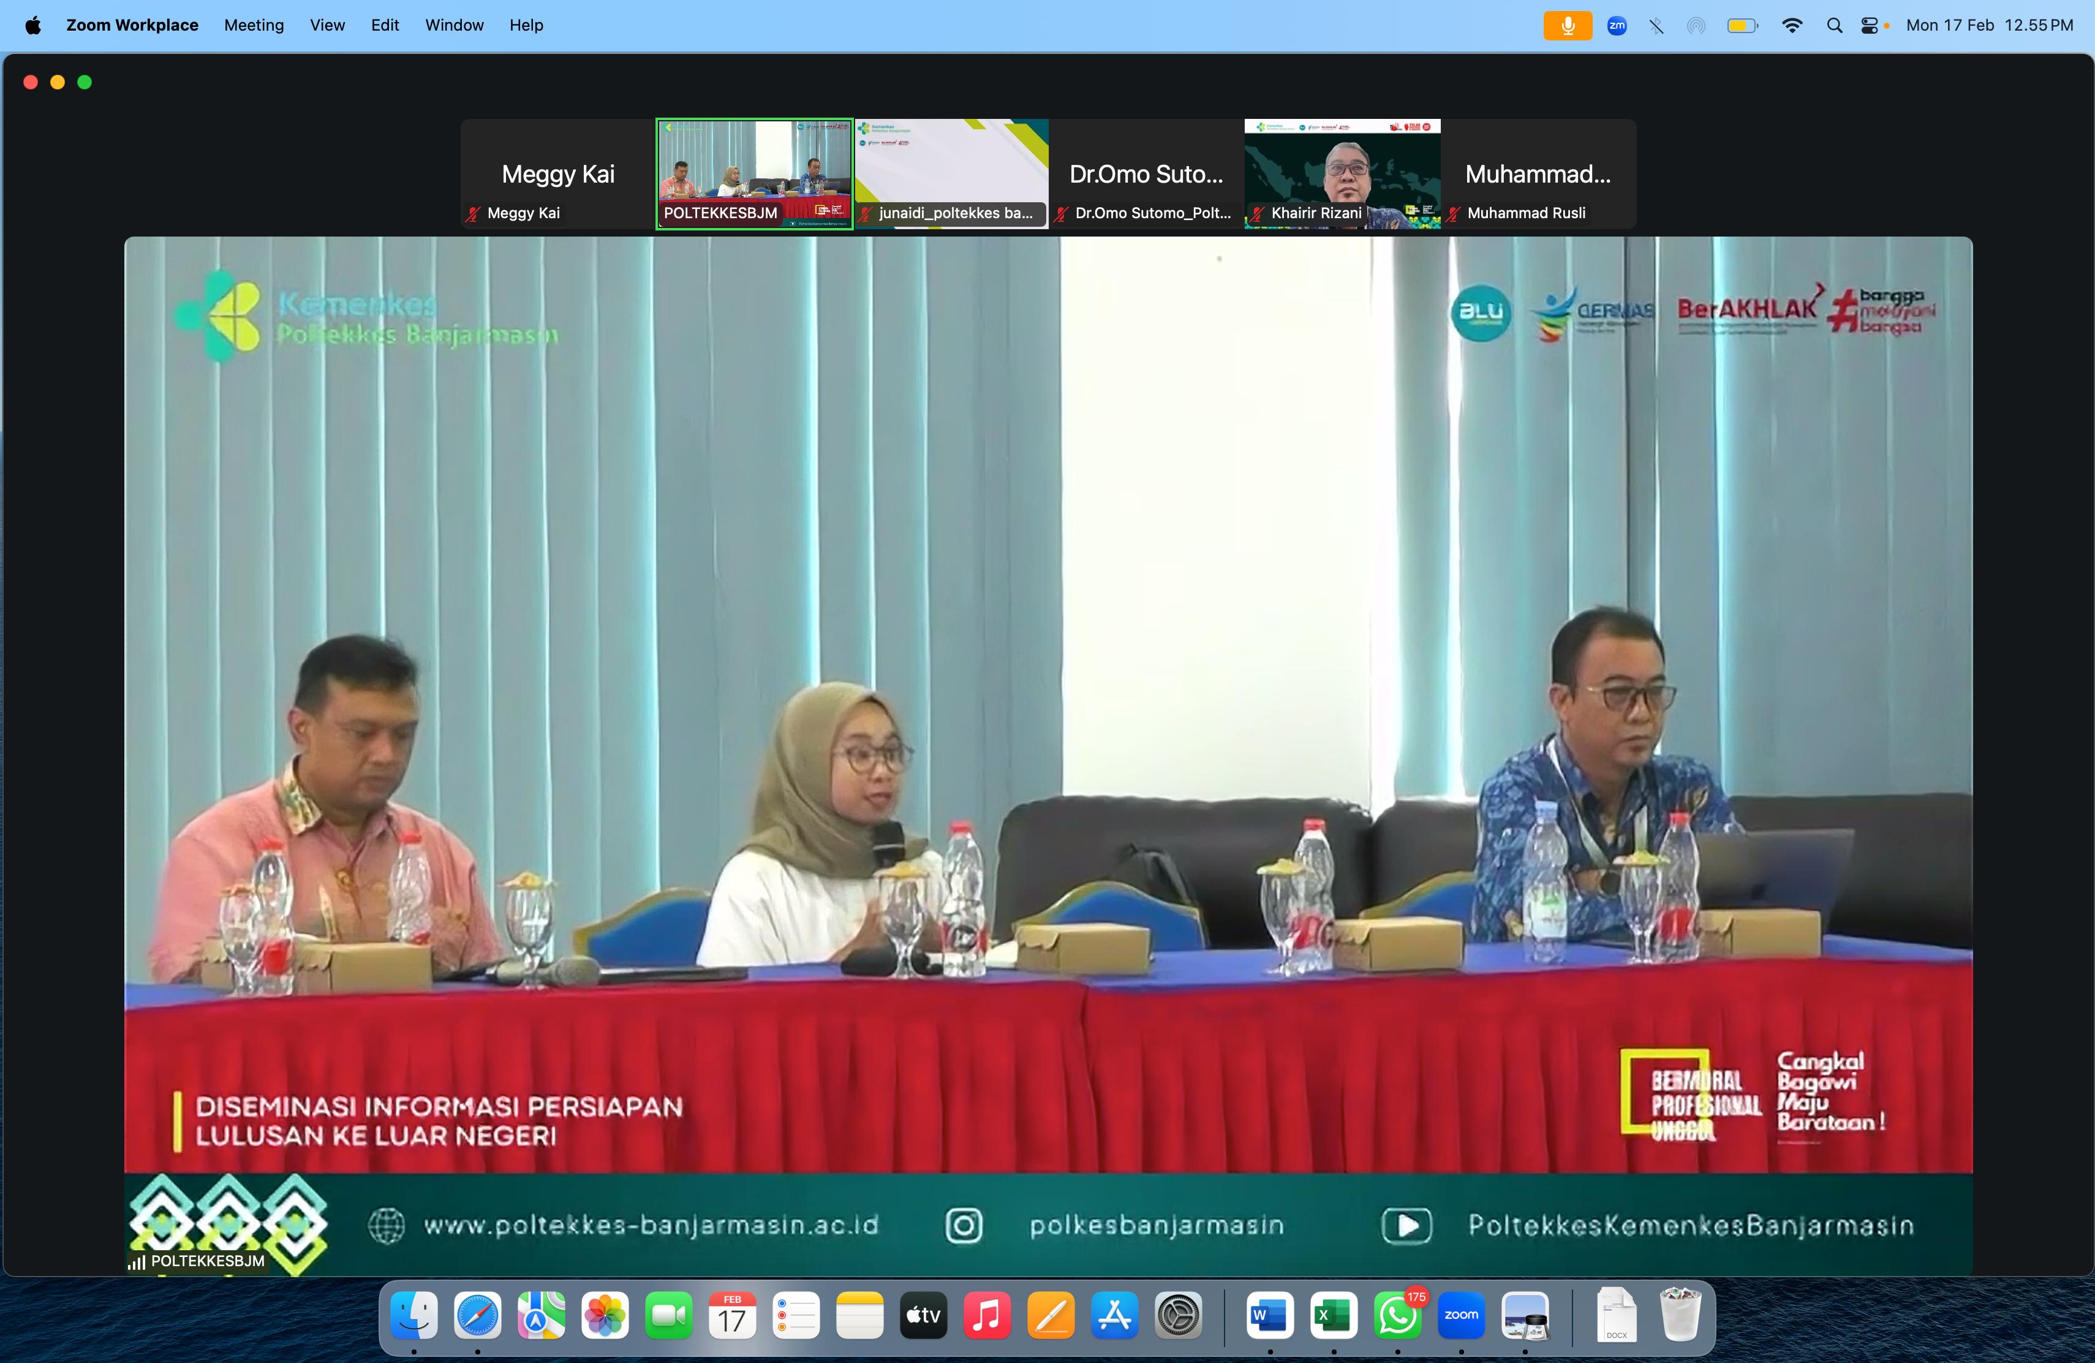This screenshot has width=2095, height=1363.
Task: Click the Meggy Kai participant tile
Action: (x=557, y=174)
